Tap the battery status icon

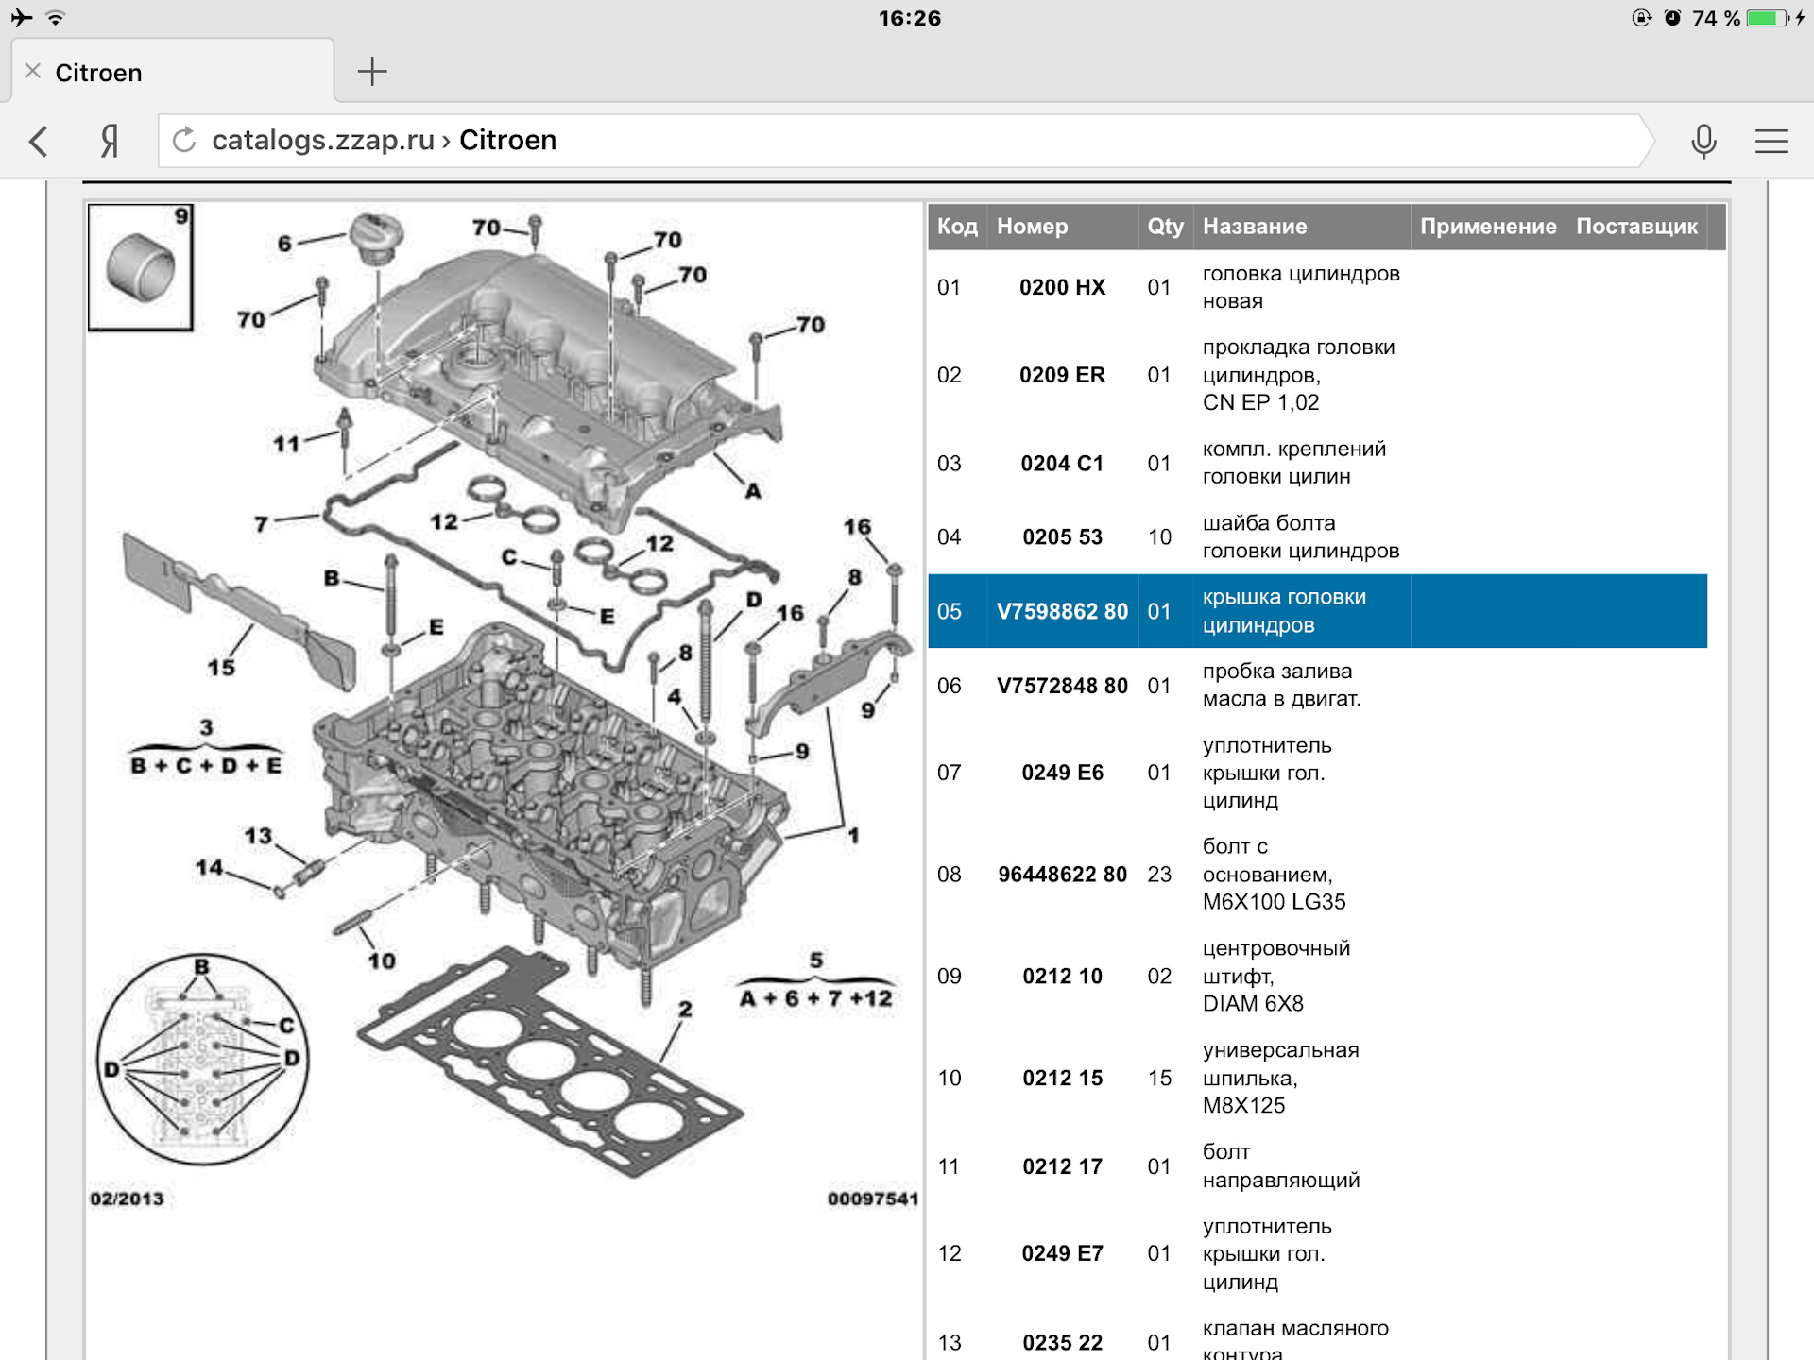pyautogui.click(x=1767, y=18)
